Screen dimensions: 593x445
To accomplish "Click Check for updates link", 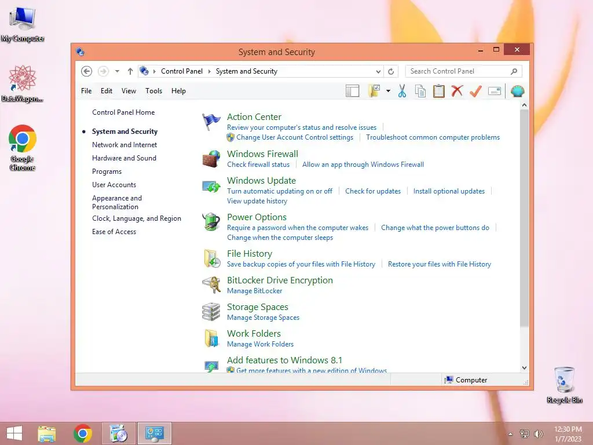I will tap(373, 191).
